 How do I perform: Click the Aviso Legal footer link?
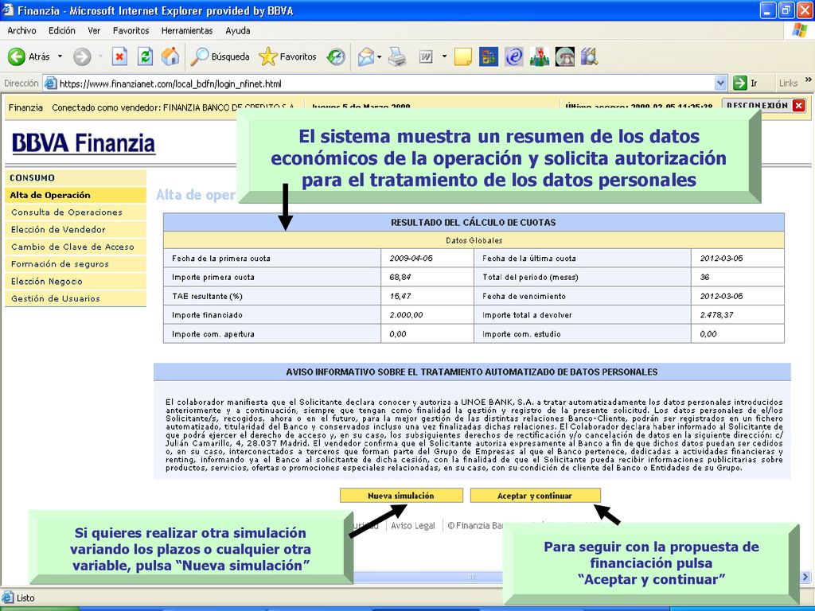[413, 526]
